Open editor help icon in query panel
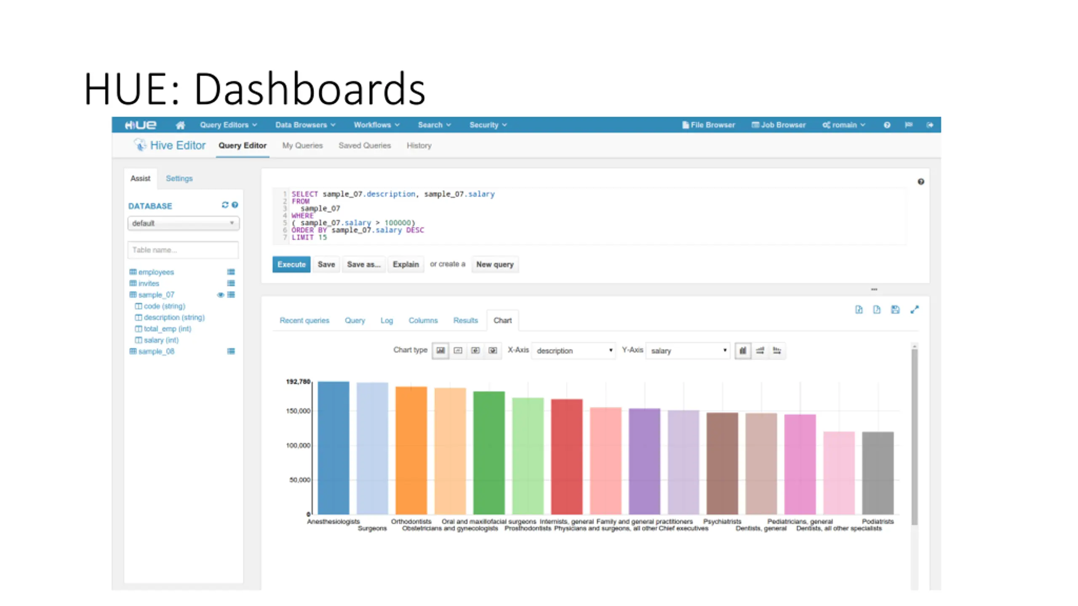This screenshot has width=1078, height=606. point(921,182)
